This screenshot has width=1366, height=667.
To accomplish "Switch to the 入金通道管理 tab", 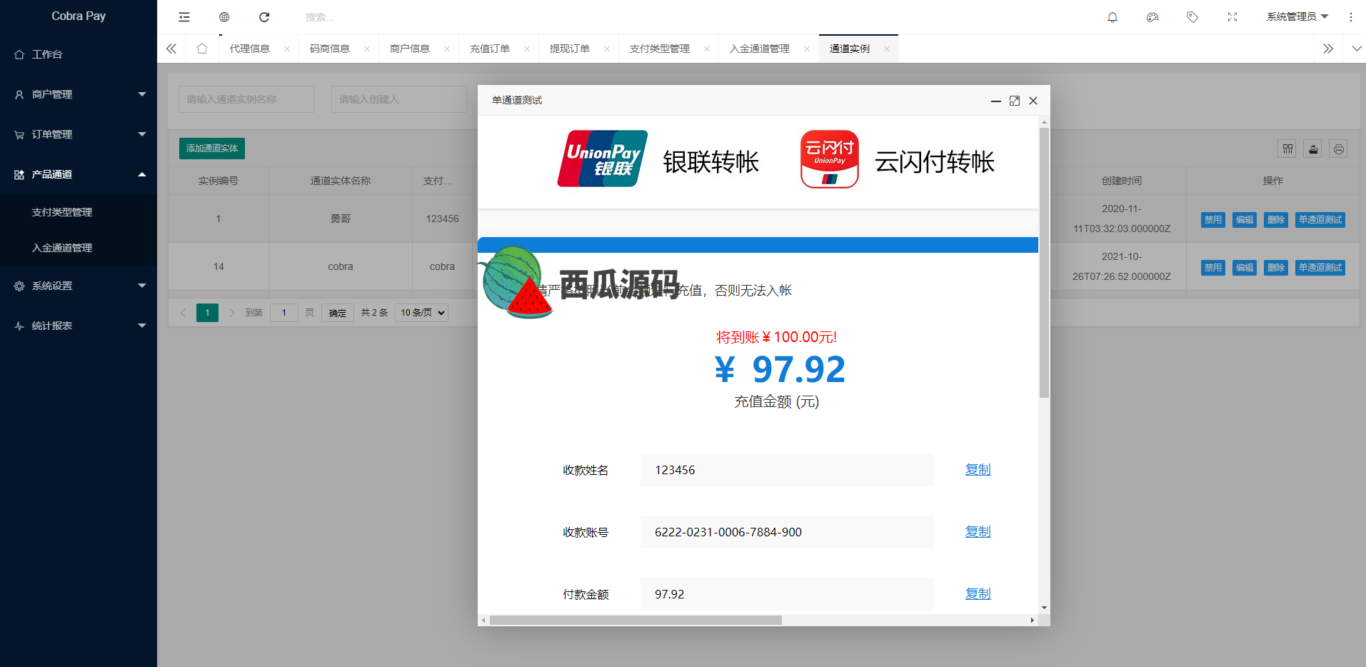I will pyautogui.click(x=760, y=49).
